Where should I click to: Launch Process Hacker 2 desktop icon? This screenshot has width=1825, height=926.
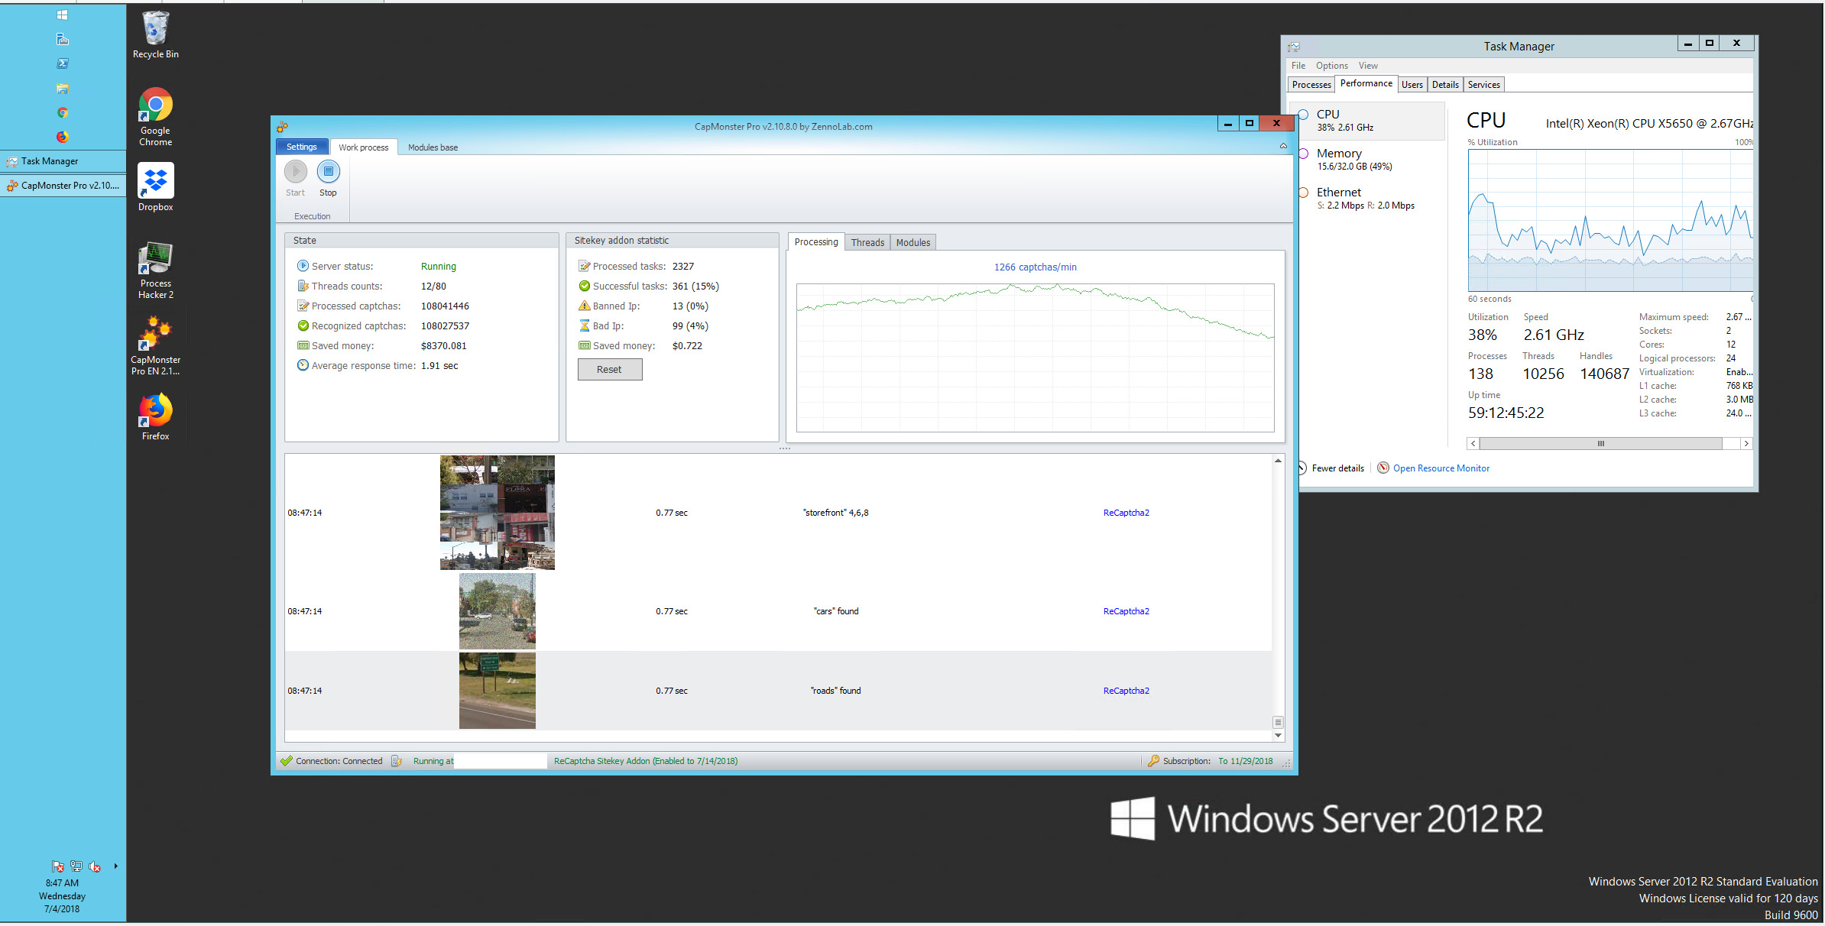tap(155, 270)
